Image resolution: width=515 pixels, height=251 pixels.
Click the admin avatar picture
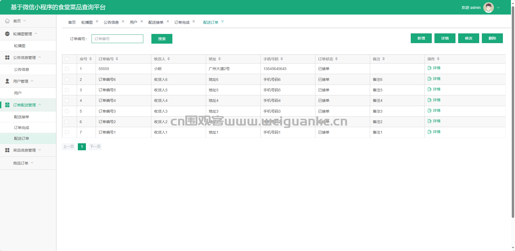tap(488, 8)
